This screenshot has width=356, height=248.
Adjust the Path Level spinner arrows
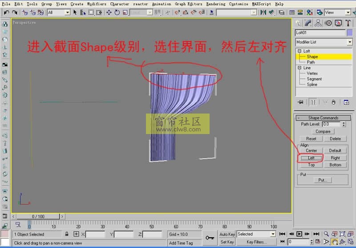point(344,124)
